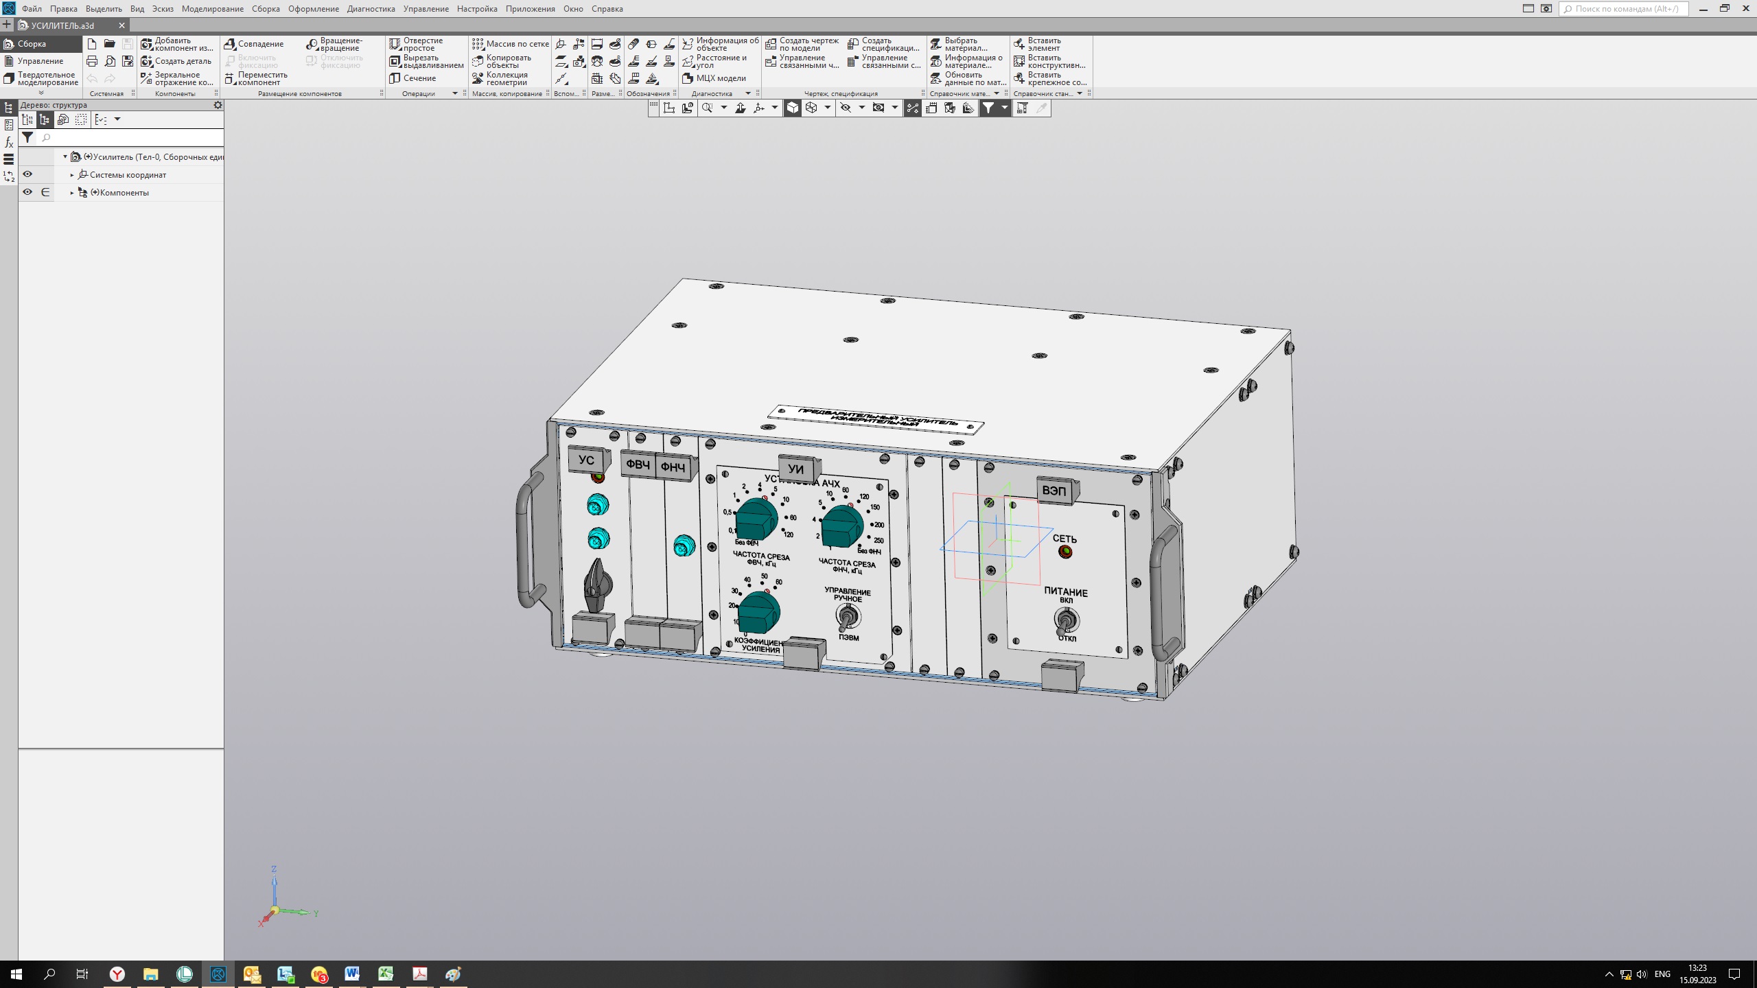1757x988 pixels.
Task: Toggle the wireframe display mode
Action: tap(811, 108)
